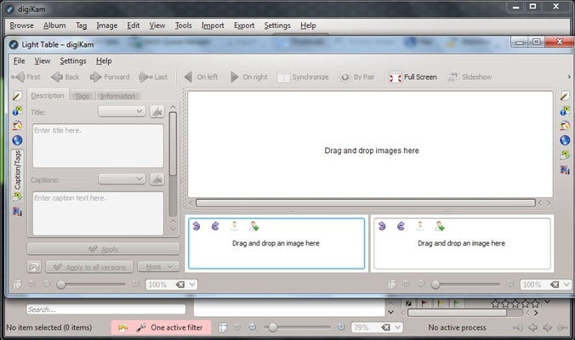Rotate left in right preview panel
Screen dimensions: 575x340
click(382, 226)
